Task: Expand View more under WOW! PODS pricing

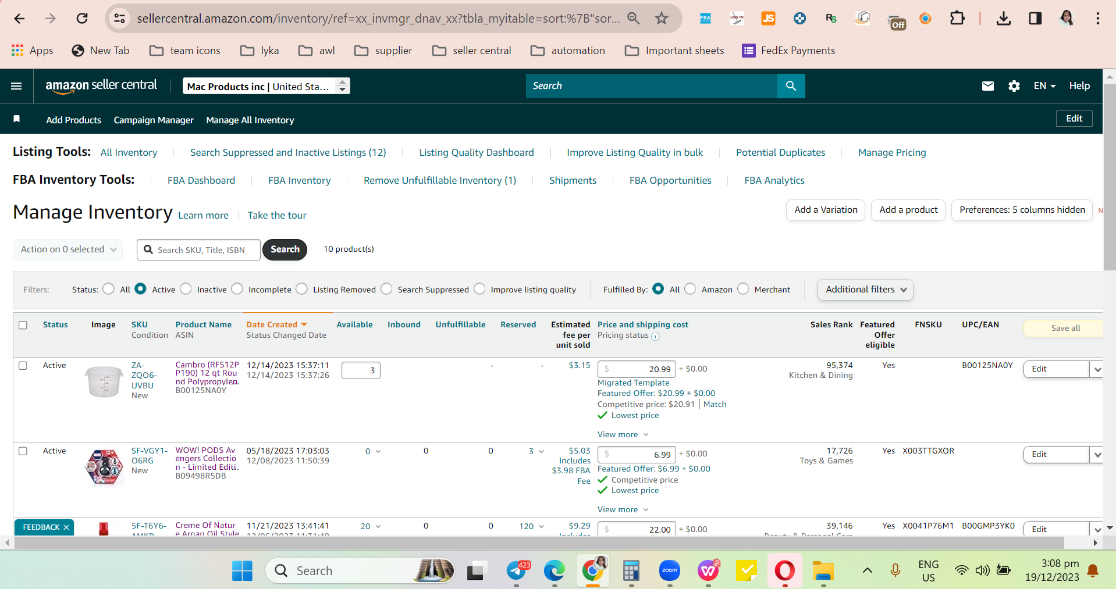Action: coord(623,510)
